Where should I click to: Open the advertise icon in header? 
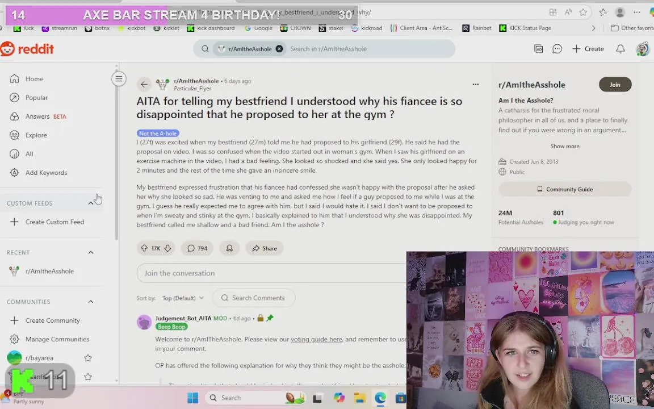point(538,49)
